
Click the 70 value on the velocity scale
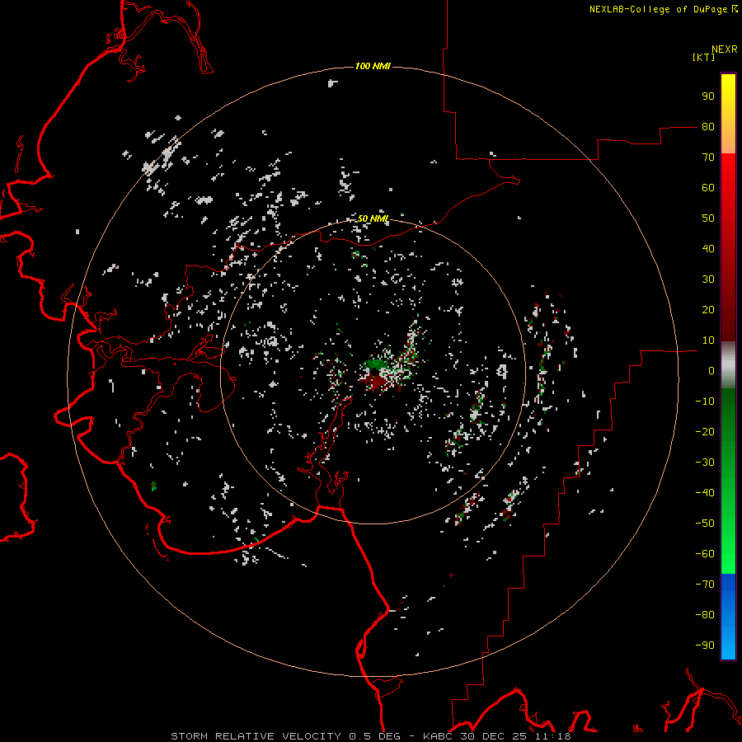point(708,157)
